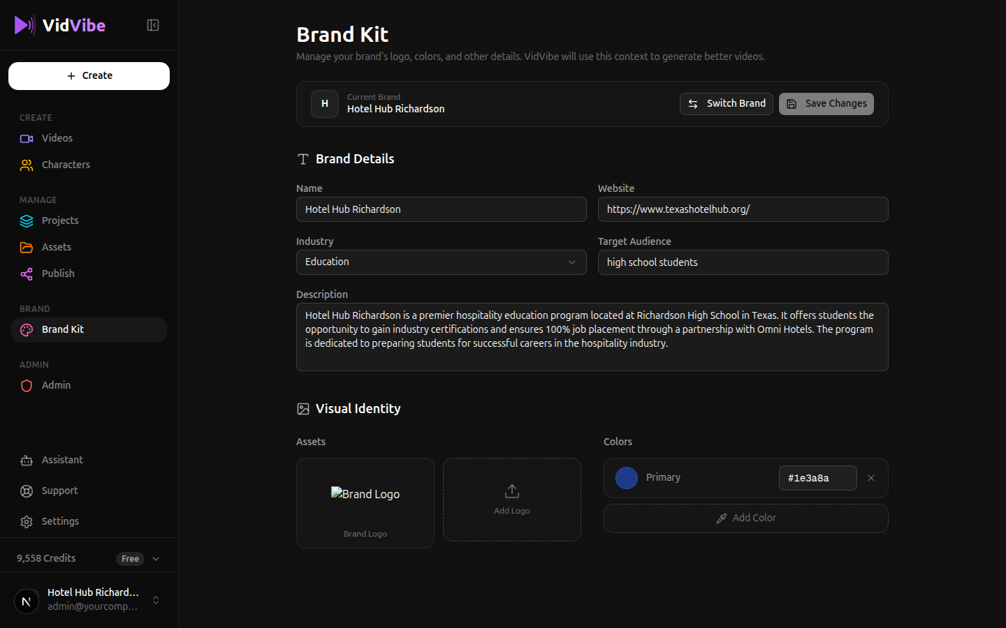Click the Add Color button

click(746, 518)
